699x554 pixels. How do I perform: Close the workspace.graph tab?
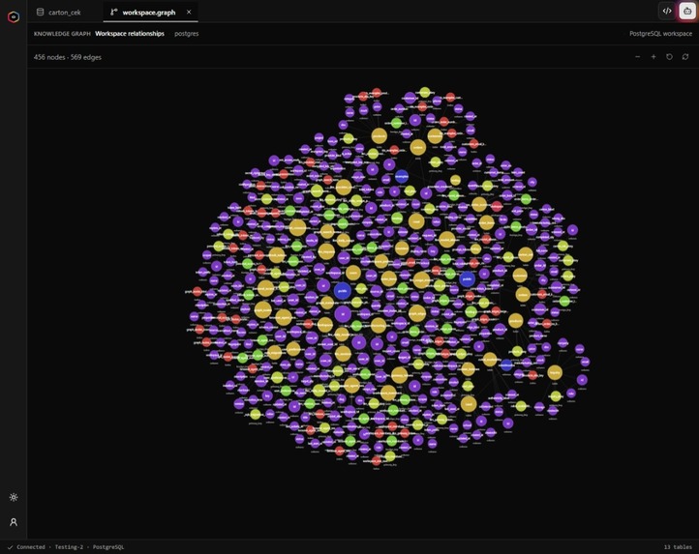189,12
